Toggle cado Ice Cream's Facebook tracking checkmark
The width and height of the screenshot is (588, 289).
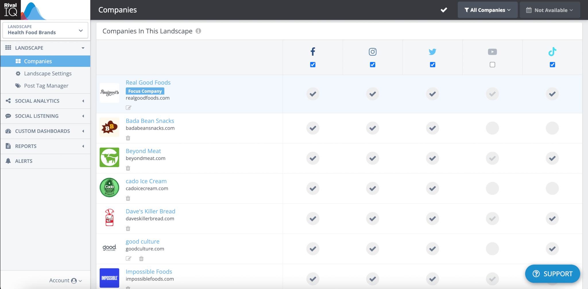pyautogui.click(x=313, y=188)
